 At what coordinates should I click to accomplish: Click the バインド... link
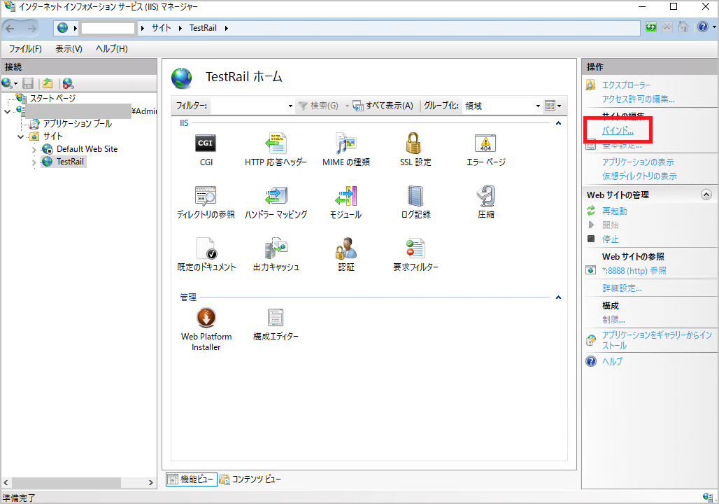(618, 131)
